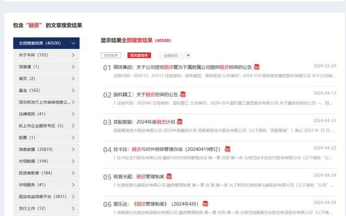Viewport: 346px width, 216px height.
Task: Click the date 2024-04-24
Action: point(325,202)
